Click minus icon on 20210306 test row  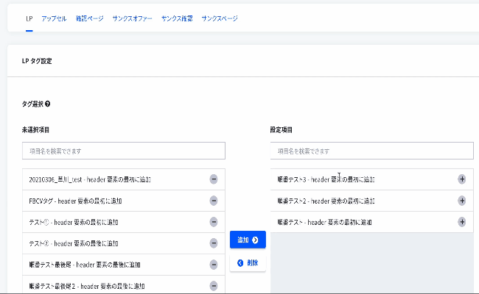pos(214,179)
